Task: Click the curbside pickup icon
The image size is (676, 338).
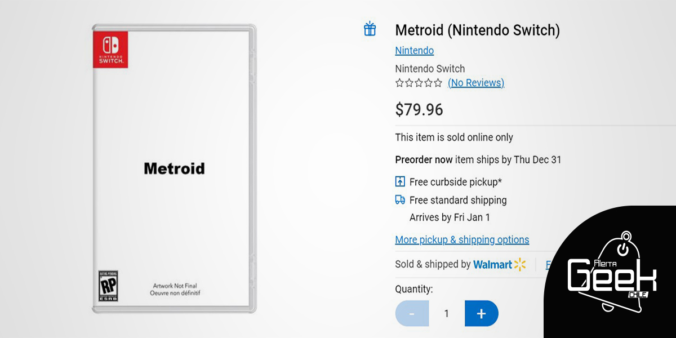Action: click(x=400, y=181)
